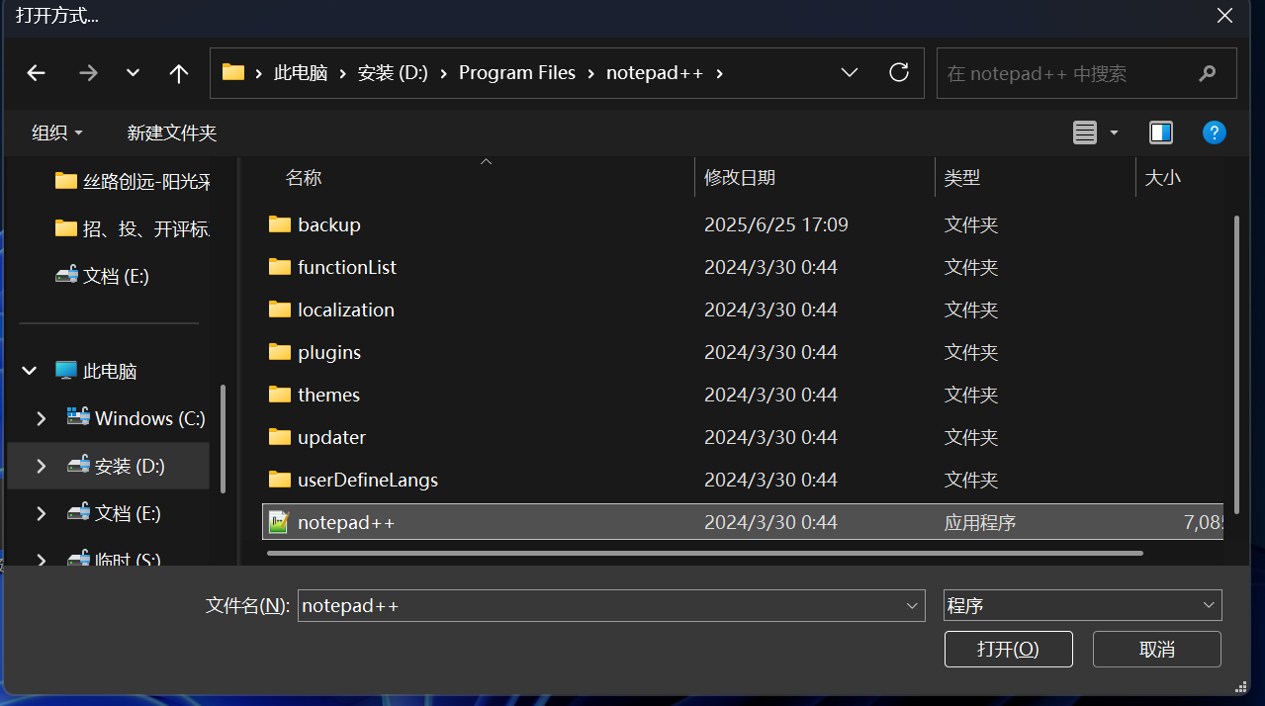Change the view layout icon
This screenshot has width=1265, height=706.
pos(1085,132)
